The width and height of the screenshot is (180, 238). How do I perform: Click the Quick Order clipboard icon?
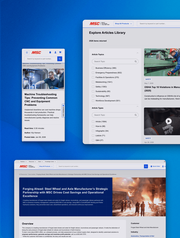point(151,166)
